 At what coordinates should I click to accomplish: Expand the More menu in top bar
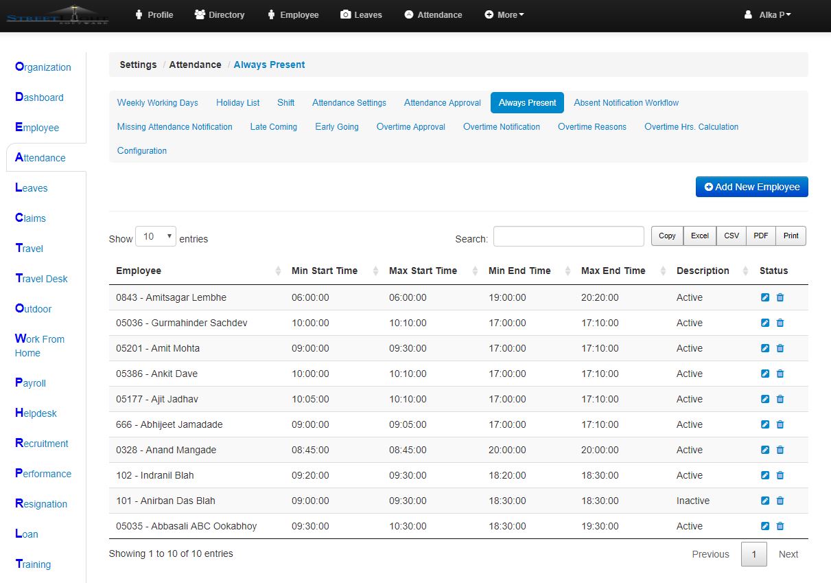[504, 14]
